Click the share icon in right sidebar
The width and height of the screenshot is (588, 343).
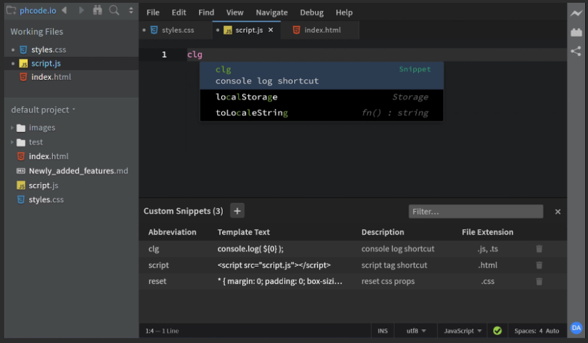tap(576, 51)
